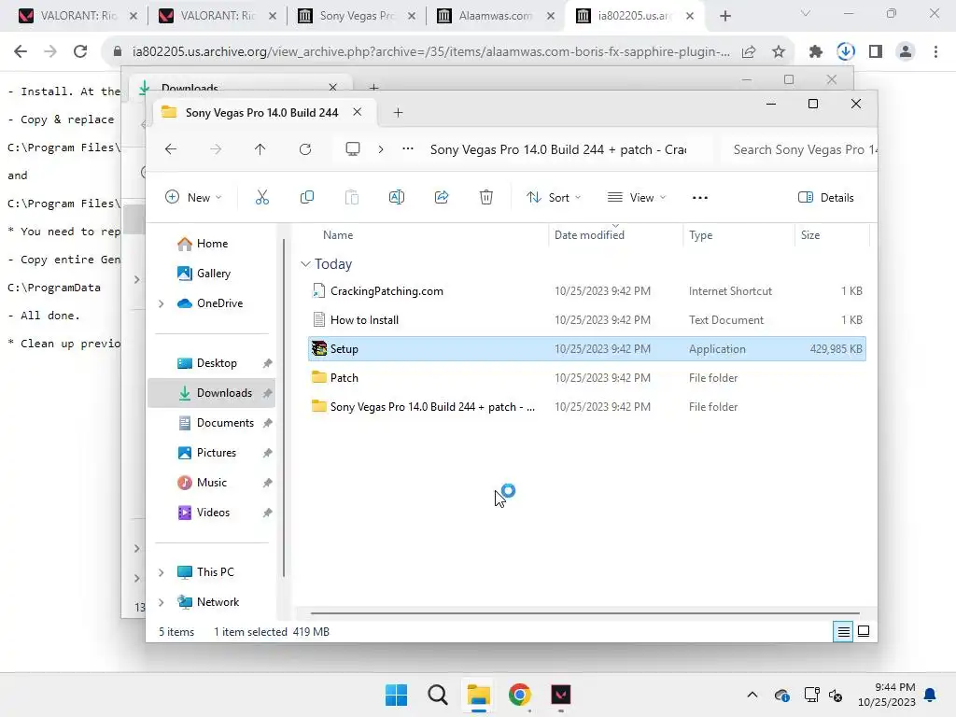
Task: Open Chrome three-dot menu
Action: coord(935,52)
